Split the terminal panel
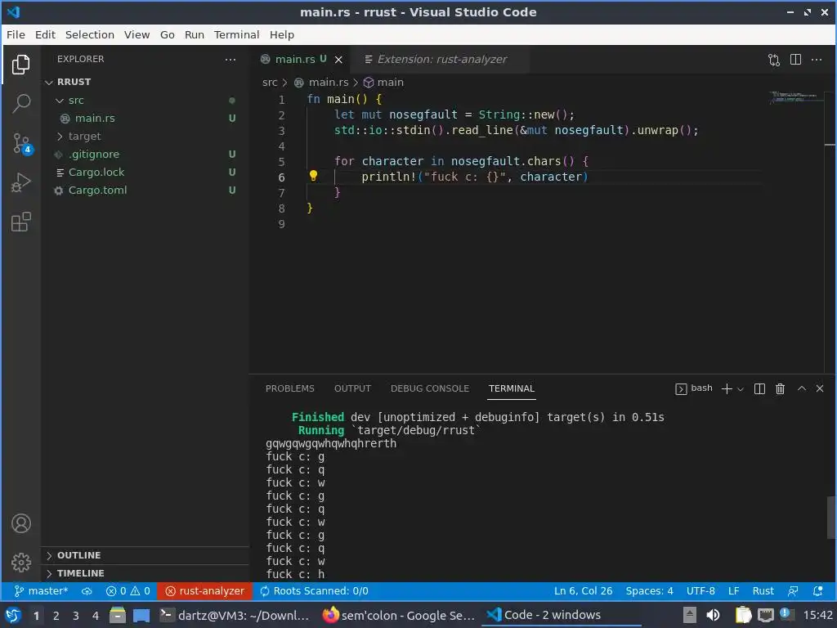The height and width of the screenshot is (628, 837). tap(759, 388)
